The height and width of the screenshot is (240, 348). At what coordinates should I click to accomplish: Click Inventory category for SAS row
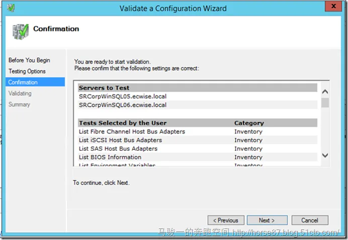[x=248, y=149]
